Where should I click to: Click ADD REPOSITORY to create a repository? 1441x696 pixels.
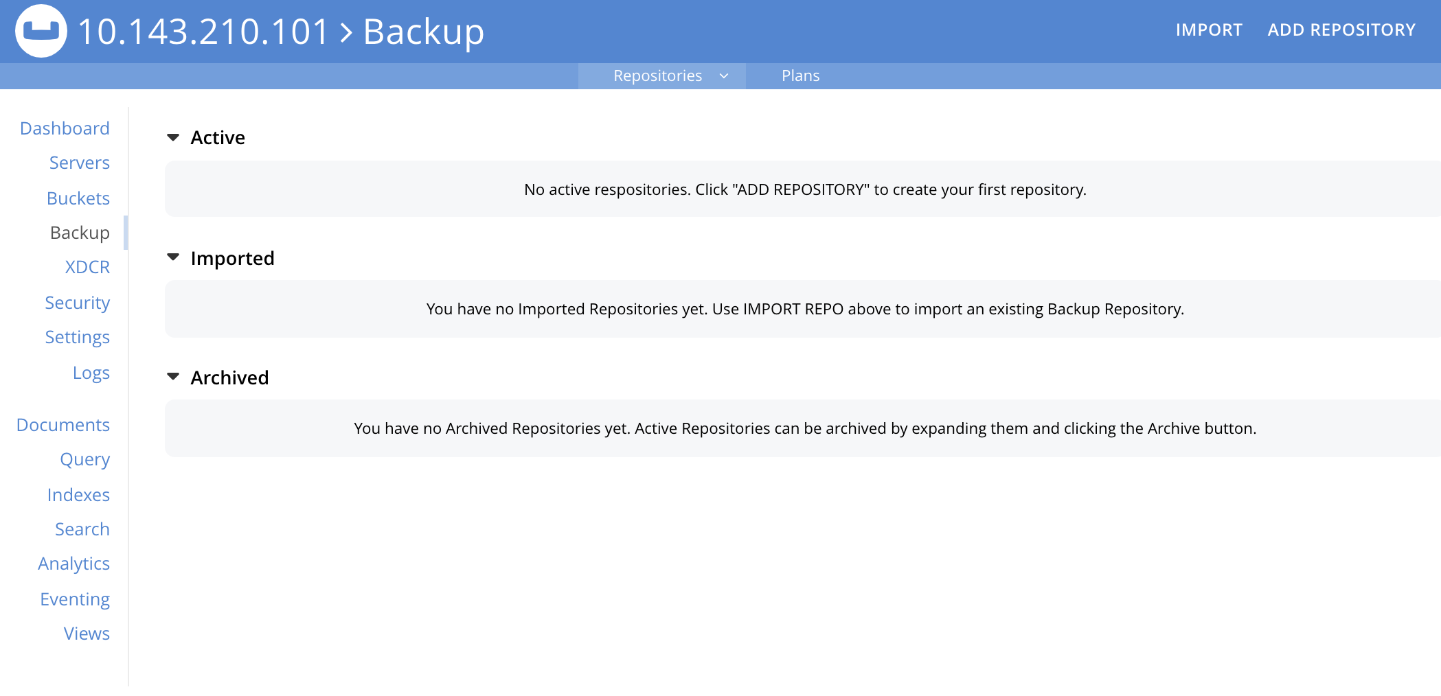pos(1341,30)
